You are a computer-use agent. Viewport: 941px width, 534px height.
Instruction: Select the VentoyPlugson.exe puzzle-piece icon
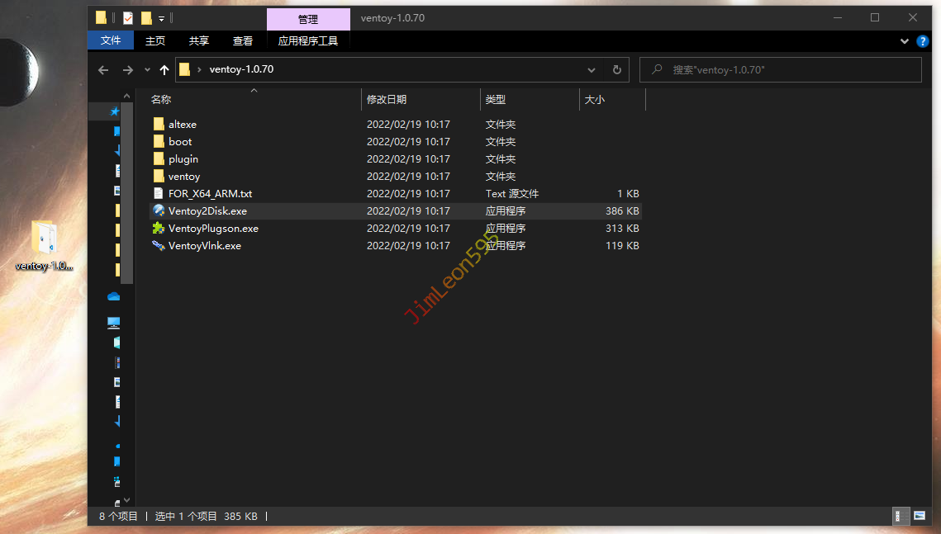[x=159, y=229]
